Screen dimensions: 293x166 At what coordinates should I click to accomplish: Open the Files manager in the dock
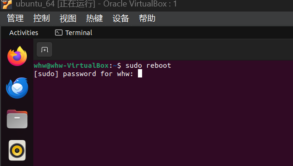click(17, 119)
